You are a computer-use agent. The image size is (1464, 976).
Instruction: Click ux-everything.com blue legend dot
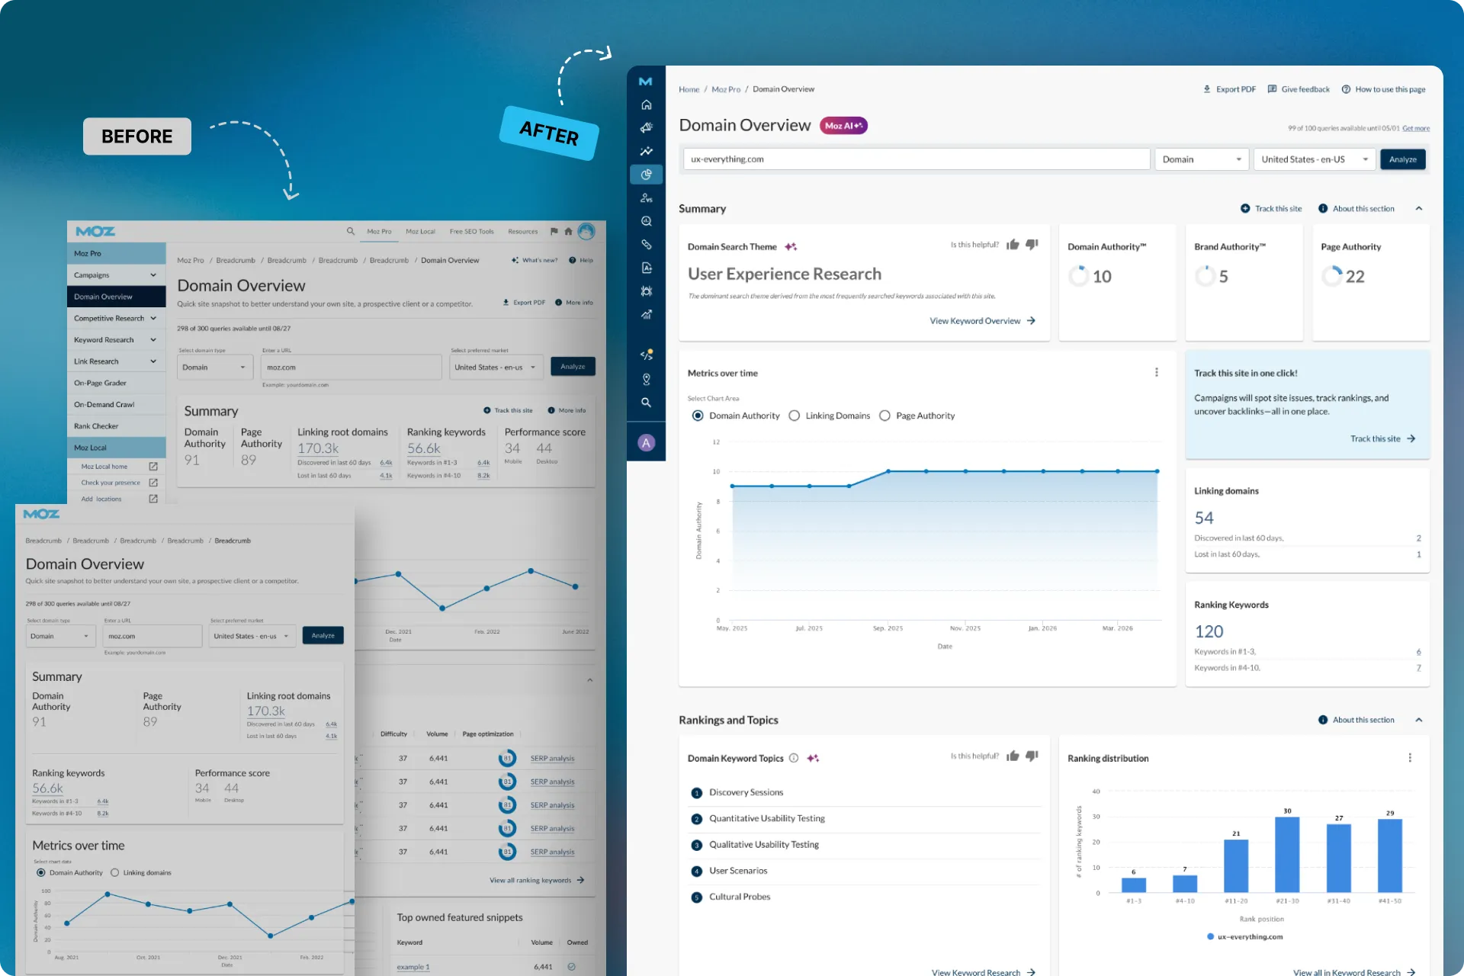point(1210,936)
